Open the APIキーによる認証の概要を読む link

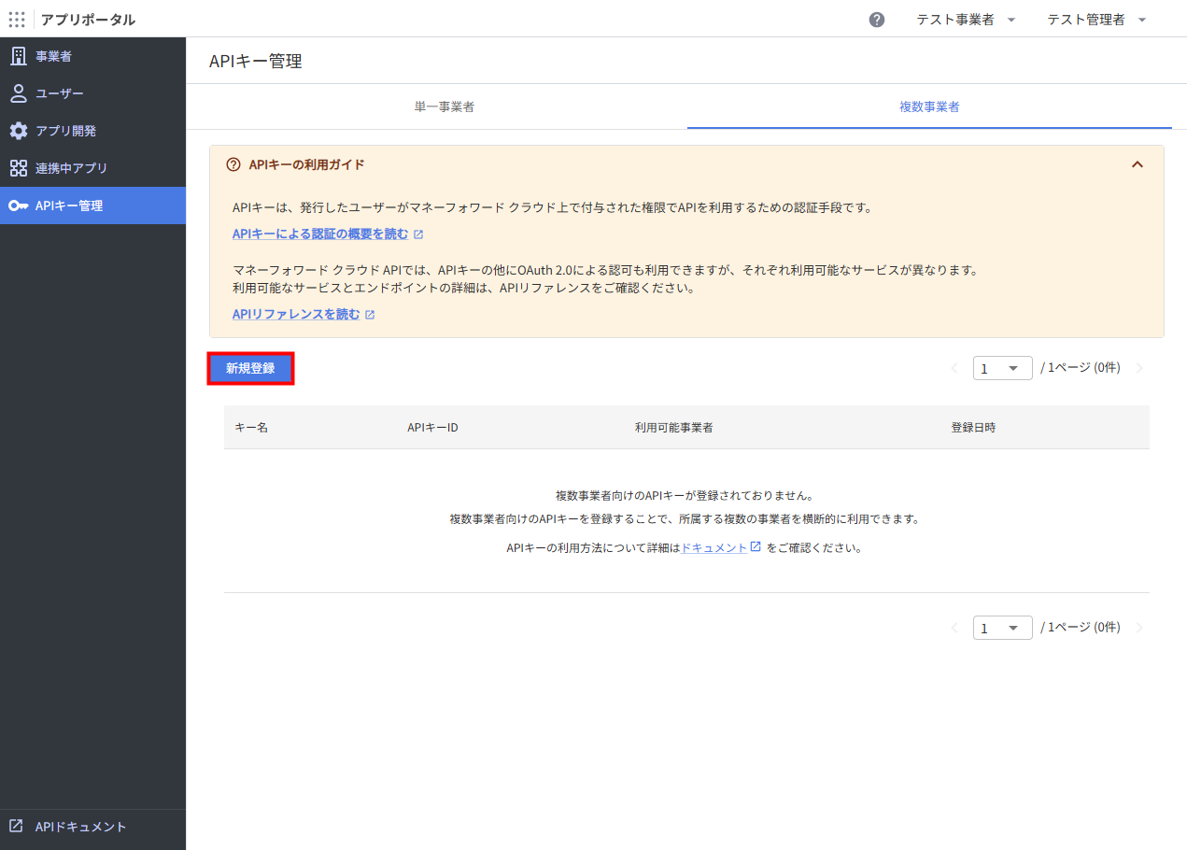click(320, 234)
